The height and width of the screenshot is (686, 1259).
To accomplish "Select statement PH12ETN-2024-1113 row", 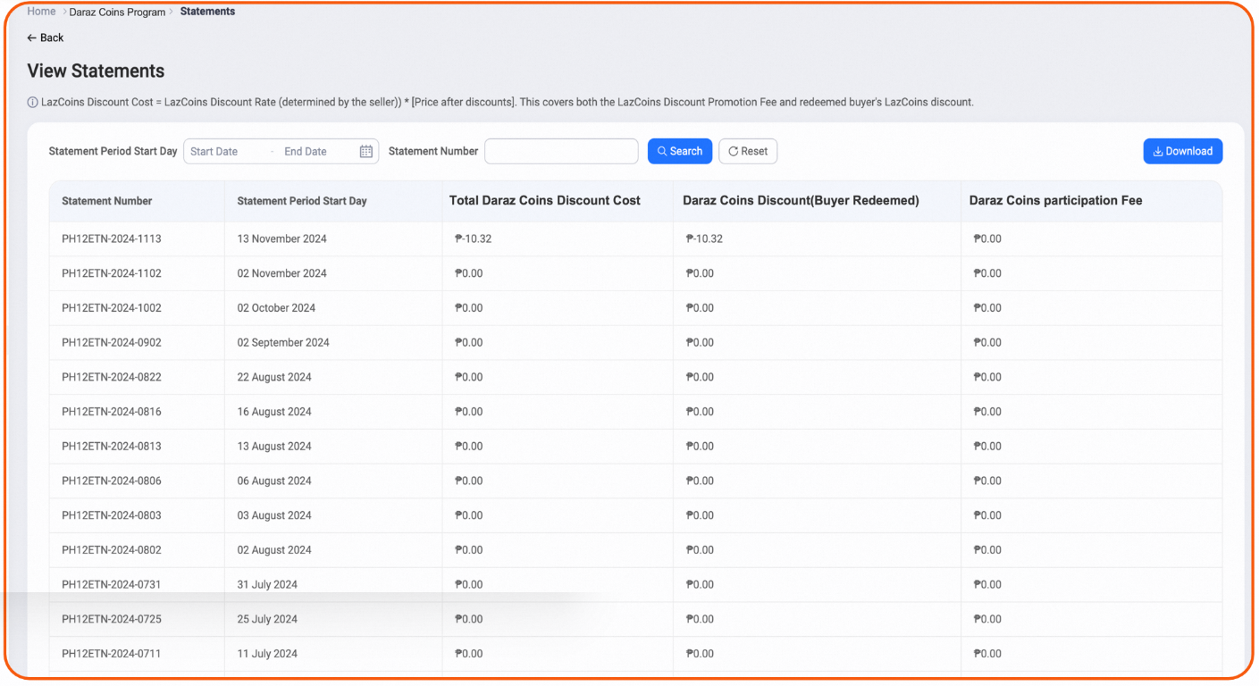I will pos(112,239).
